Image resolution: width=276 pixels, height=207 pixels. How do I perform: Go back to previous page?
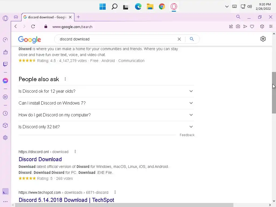(x=16, y=27)
